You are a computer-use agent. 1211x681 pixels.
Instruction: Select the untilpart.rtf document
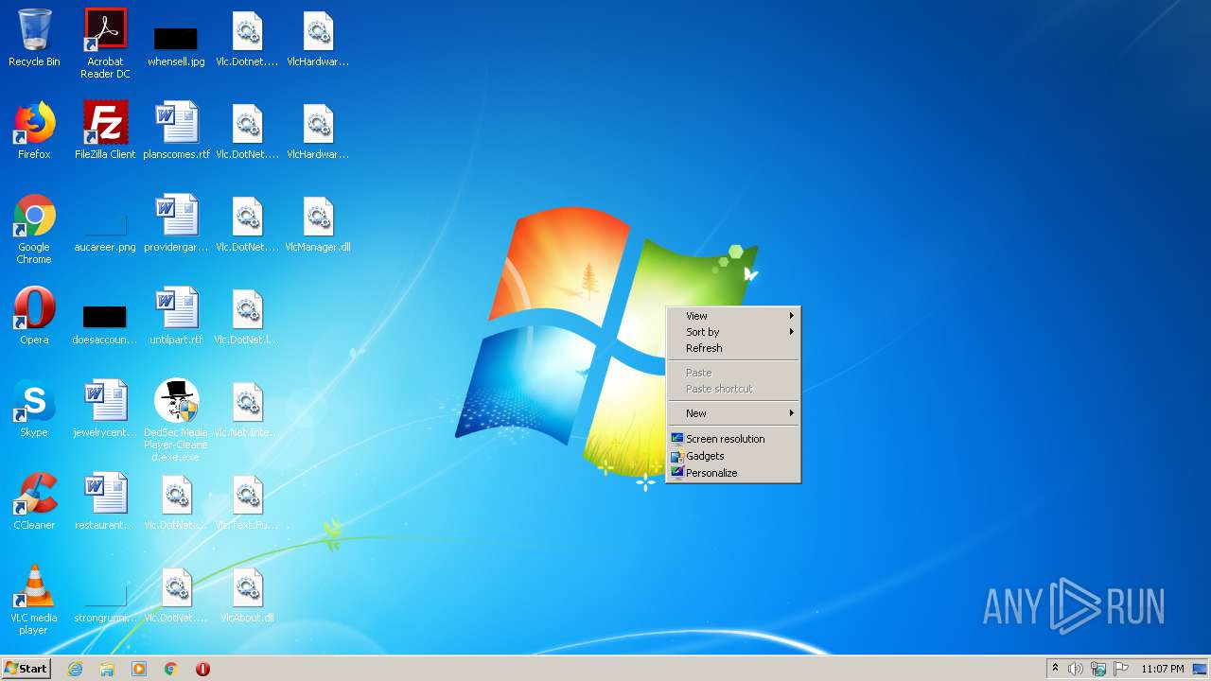[176, 316]
